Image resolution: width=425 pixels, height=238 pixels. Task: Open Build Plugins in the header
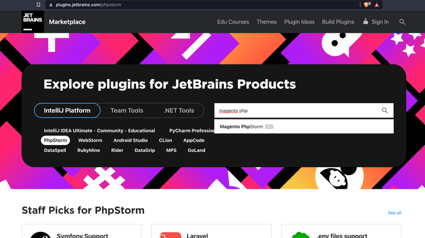click(x=338, y=22)
